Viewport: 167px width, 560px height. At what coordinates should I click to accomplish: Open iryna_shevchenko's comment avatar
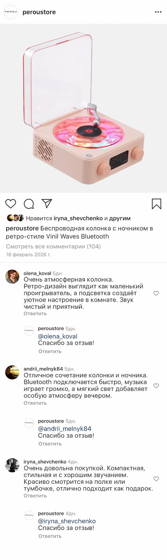(12, 465)
